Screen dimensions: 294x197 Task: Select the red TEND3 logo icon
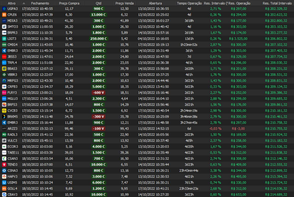[4, 165]
